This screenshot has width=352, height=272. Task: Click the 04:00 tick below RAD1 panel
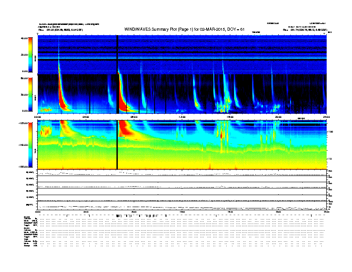coord(86,117)
